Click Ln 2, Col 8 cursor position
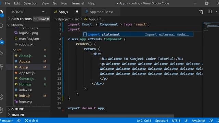Image resolution: width=219 pixels, height=123 pixels. [x=144, y=121]
